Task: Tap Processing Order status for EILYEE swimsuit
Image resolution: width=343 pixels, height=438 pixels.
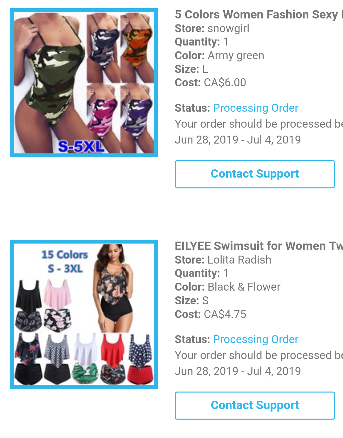Action: tap(256, 339)
